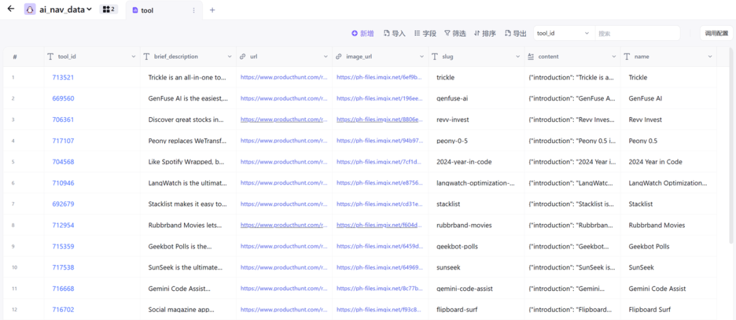Click the text type icon of brief_description column

tap(147, 57)
